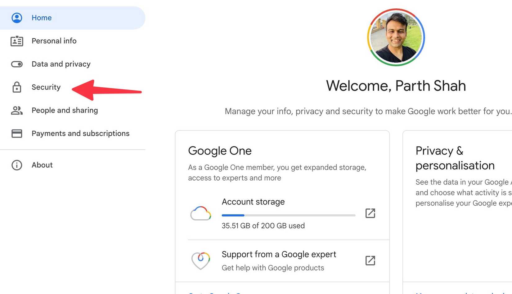The image size is (512, 294).
Task: Click the Payments credit card icon
Action: point(17,134)
